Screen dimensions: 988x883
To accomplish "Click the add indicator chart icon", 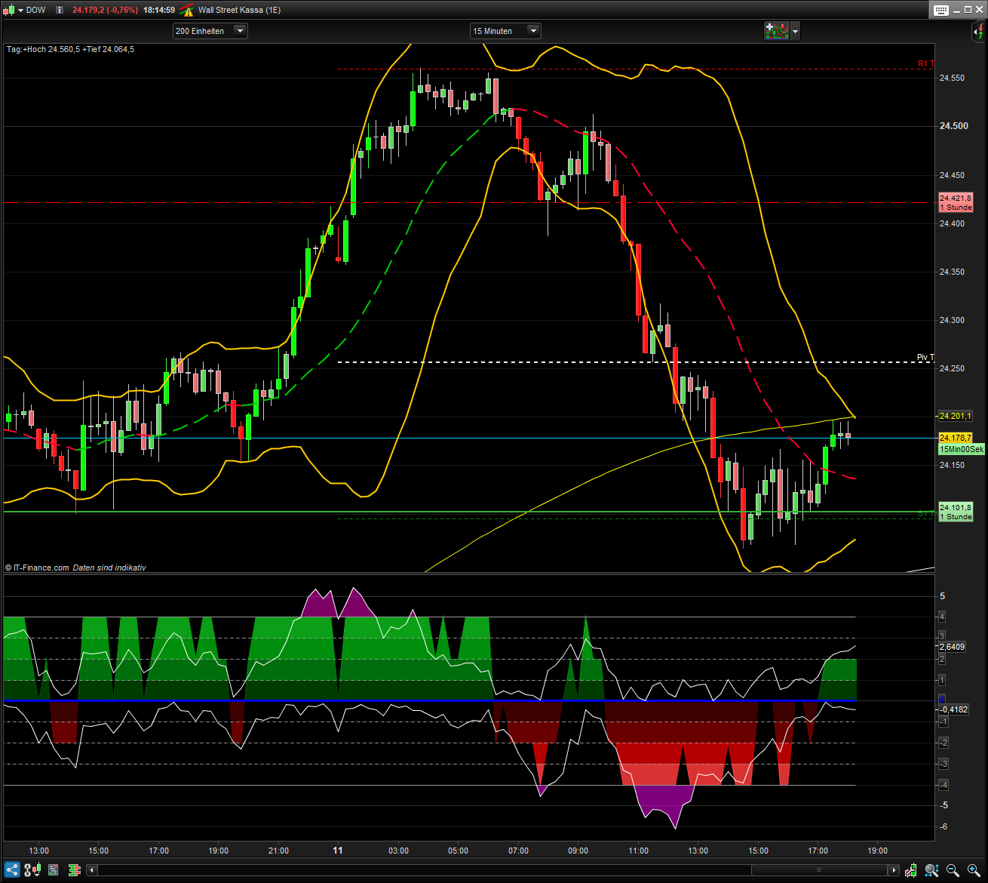I will coord(776,31).
